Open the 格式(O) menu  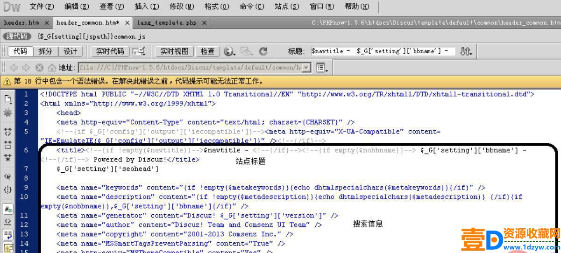217,7
